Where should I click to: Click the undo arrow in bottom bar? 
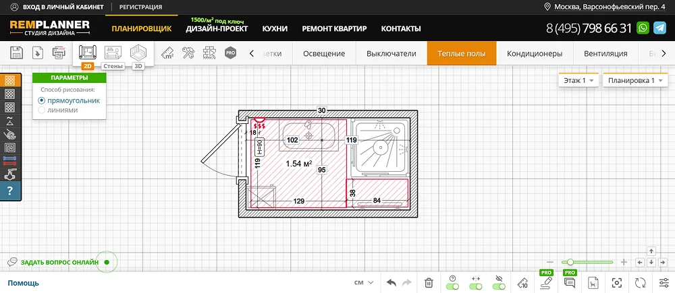(391, 283)
